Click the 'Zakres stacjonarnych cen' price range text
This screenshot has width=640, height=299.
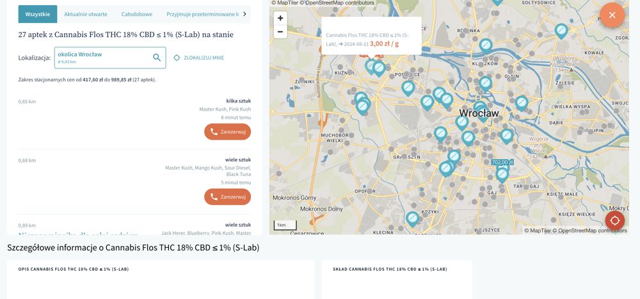87,79
